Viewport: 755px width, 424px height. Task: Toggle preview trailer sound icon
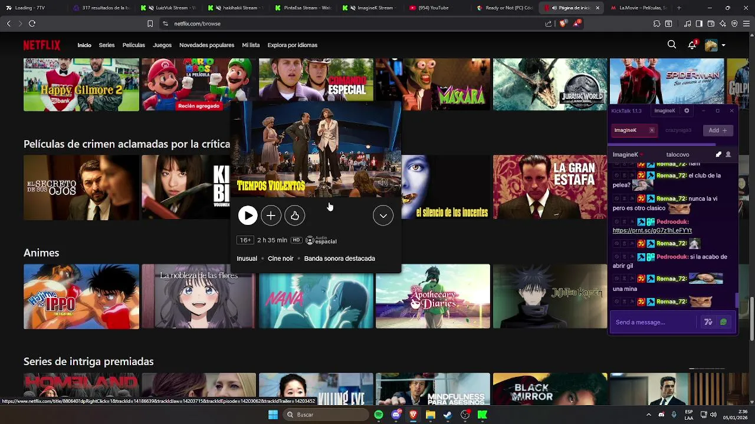[383, 183]
